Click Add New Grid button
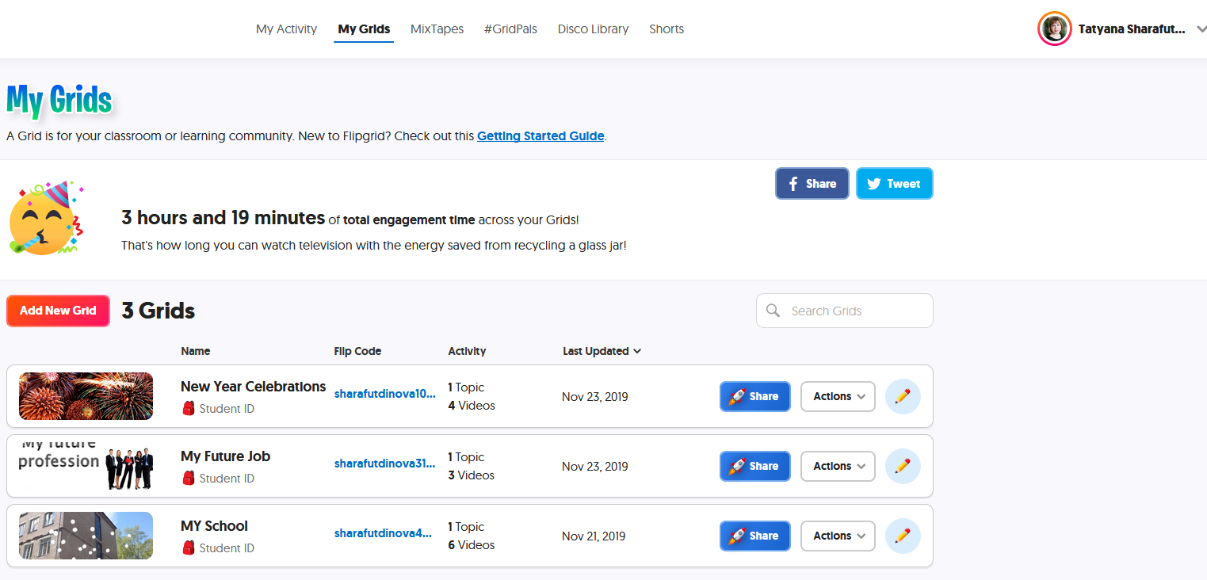This screenshot has width=1207, height=580. 58,311
